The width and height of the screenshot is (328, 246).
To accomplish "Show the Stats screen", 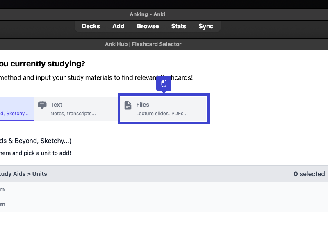I will 178,26.
